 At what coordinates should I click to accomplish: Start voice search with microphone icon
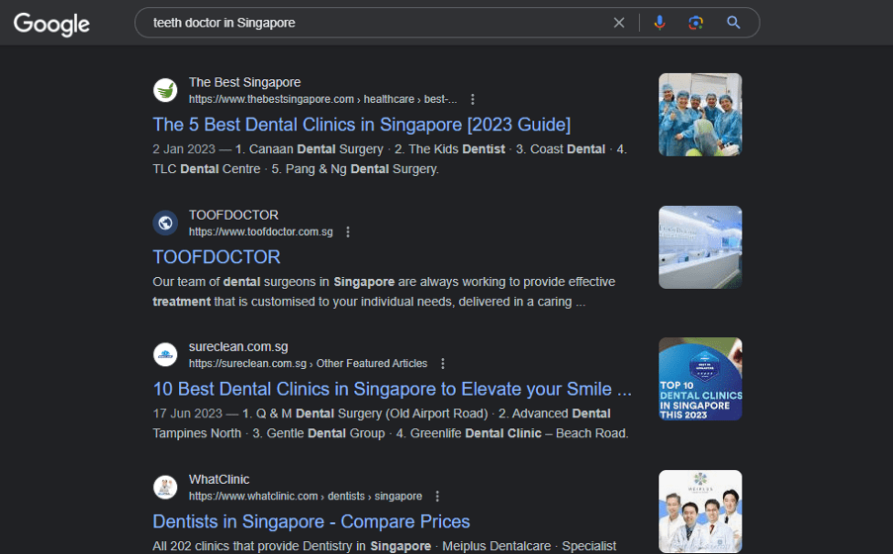coord(659,23)
